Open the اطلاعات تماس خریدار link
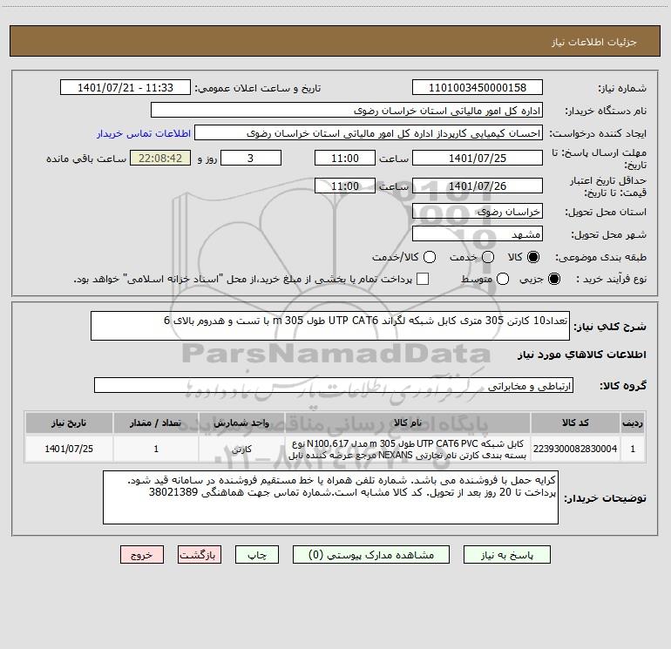This screenshot has width=671, height=649. (144, 133)
